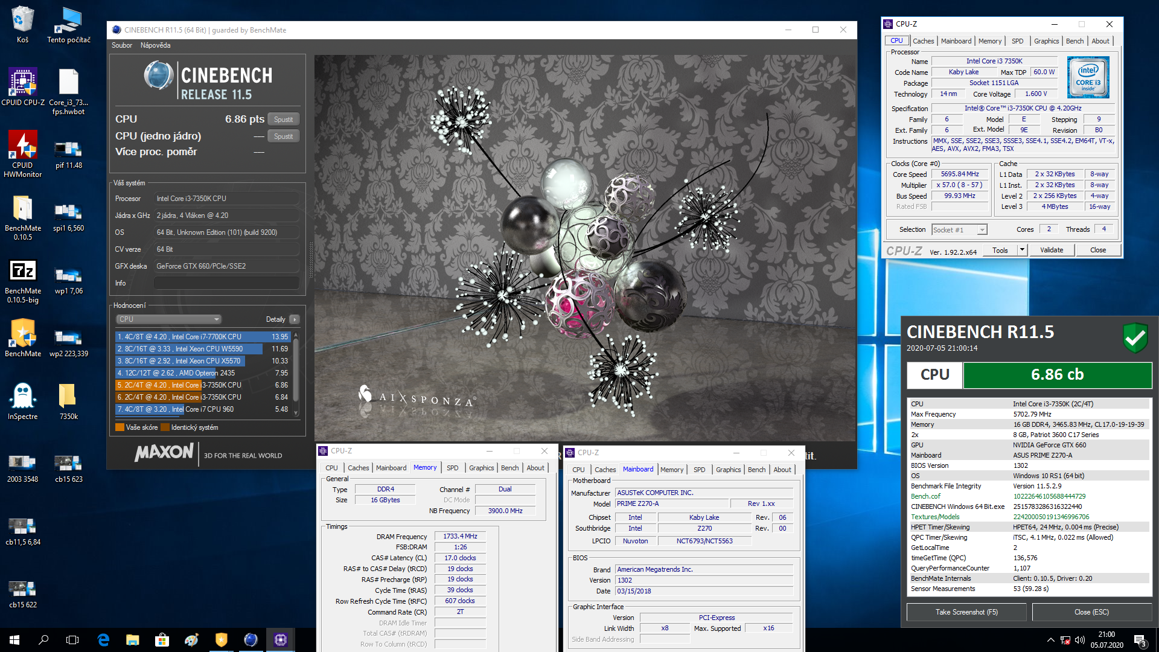
Task: Open the 2003 3548 screenshot file
Action: point(23,468)
